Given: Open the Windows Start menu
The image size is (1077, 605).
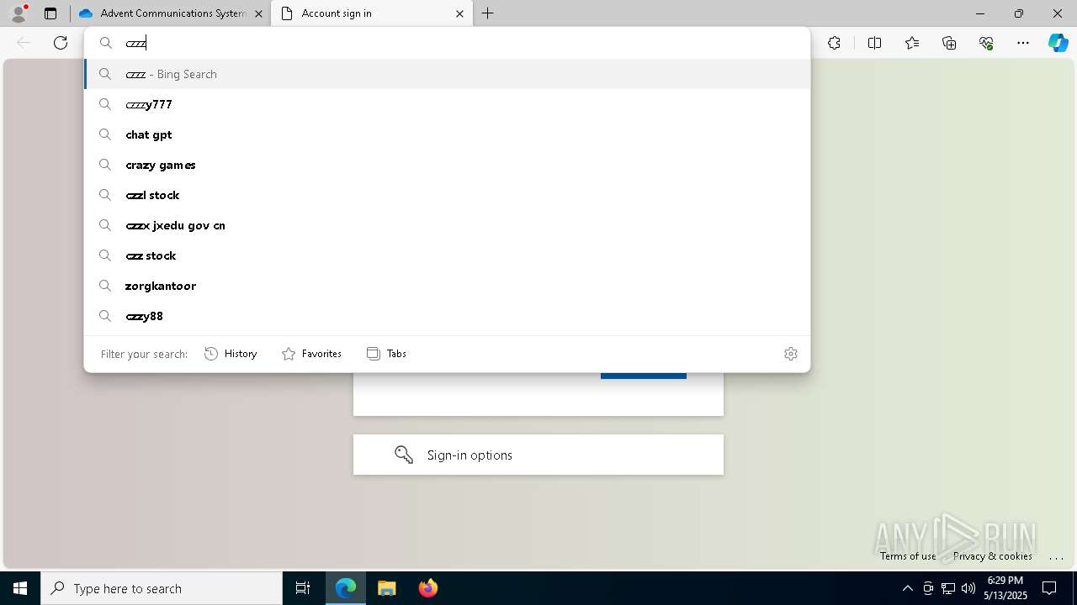Looking at the screenshot, I should tap(20, 588).
